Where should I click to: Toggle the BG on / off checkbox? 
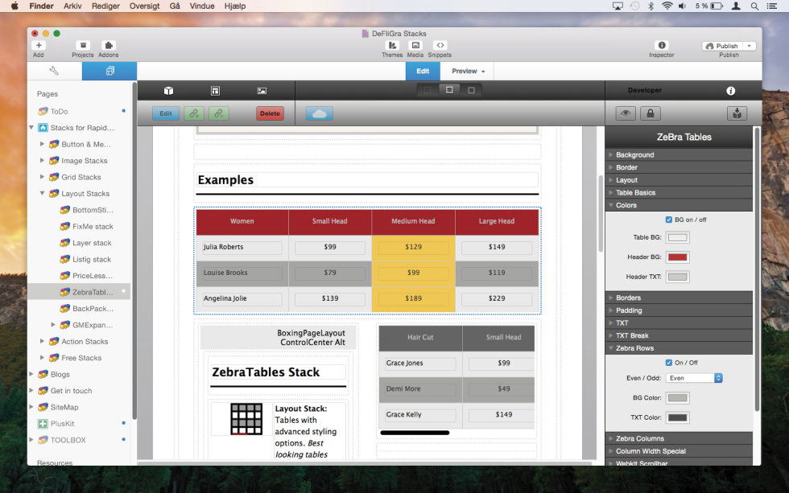click(669, 220)
